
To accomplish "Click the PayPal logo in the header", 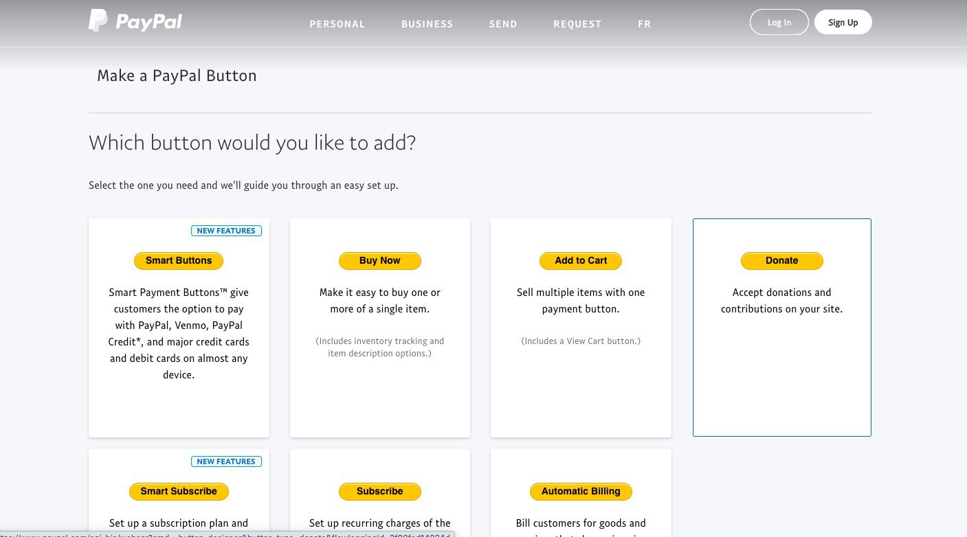I will click(x=135, y=21).
